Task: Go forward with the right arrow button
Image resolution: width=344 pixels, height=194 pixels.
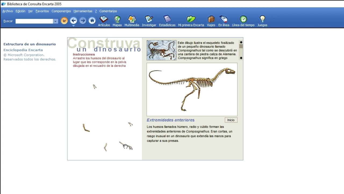Action: click(x=83, y=20)
